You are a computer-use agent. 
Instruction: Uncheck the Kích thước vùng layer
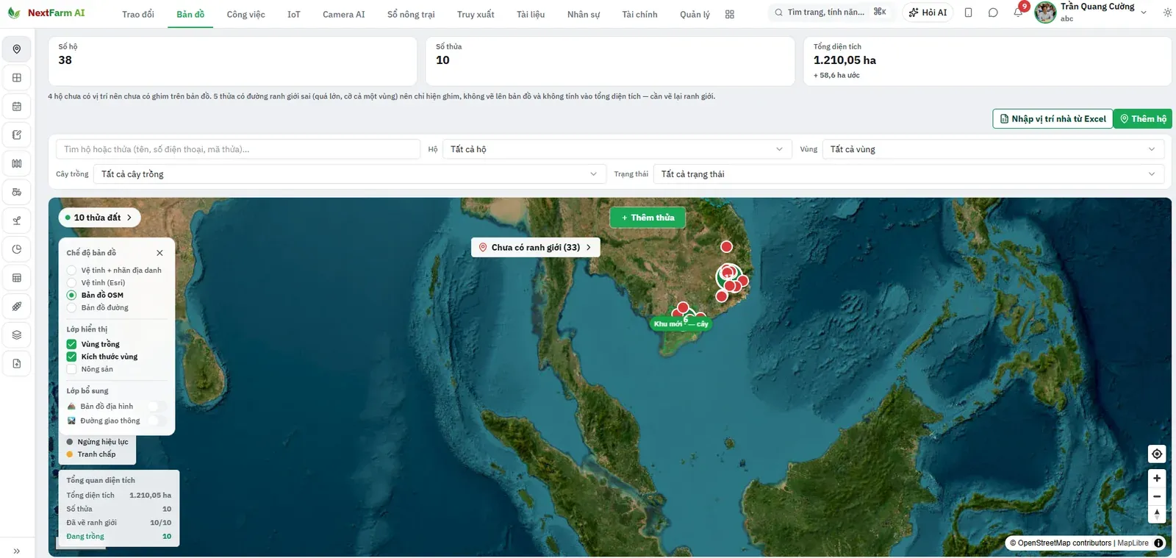(x=71, y=357)
